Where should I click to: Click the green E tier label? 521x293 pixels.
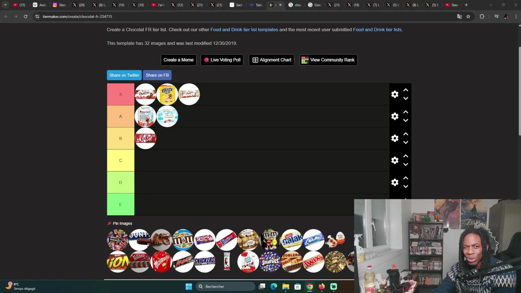tap(120, 204)
